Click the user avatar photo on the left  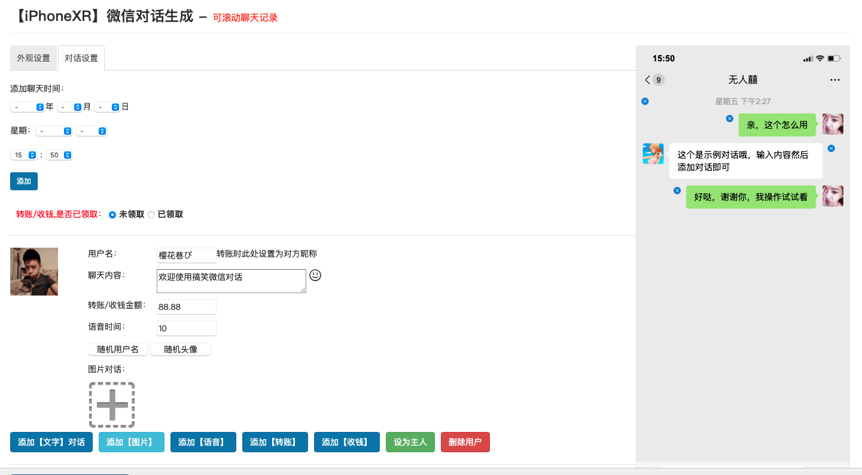[x=34, y=272]
